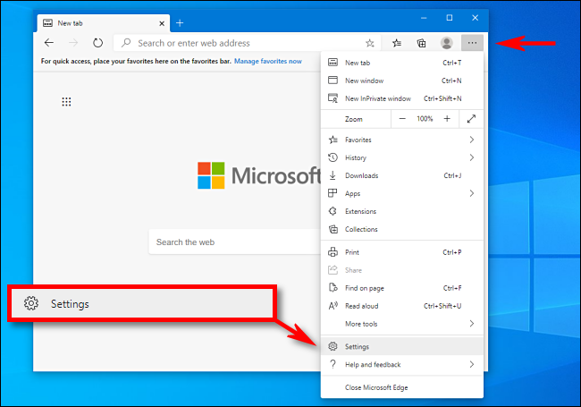Click the Refresh page icon

[97, 42]
